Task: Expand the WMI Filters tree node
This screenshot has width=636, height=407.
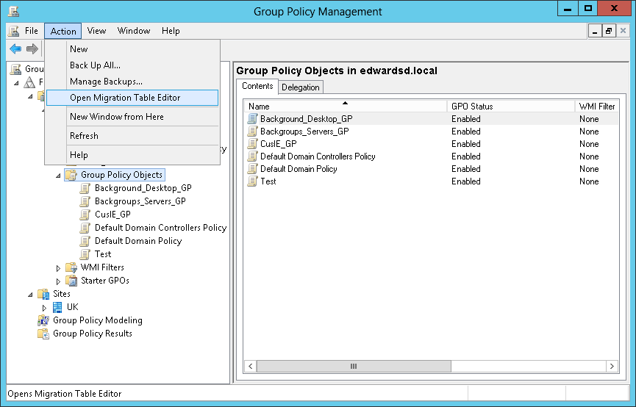Action: tap(58, 268)
